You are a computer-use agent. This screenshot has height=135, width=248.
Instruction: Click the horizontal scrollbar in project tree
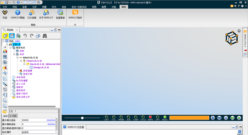pos(32,107)
